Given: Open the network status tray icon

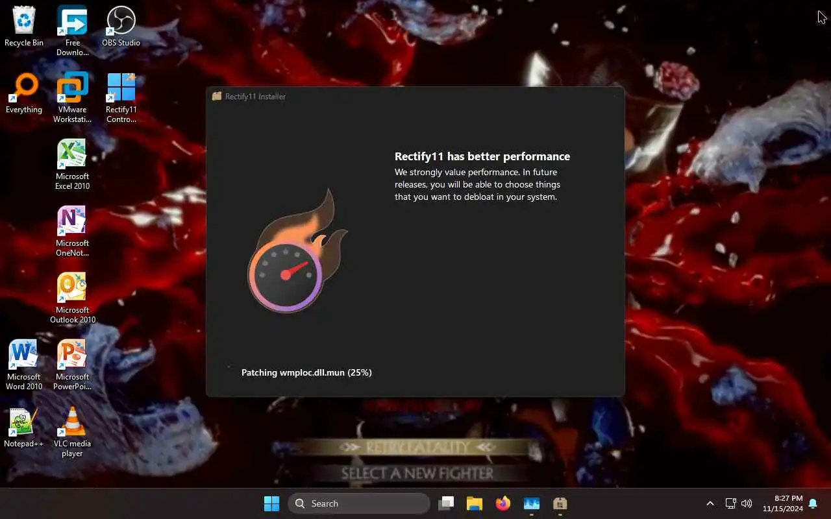Looking at the screenshot, I should tap(730, 503).
